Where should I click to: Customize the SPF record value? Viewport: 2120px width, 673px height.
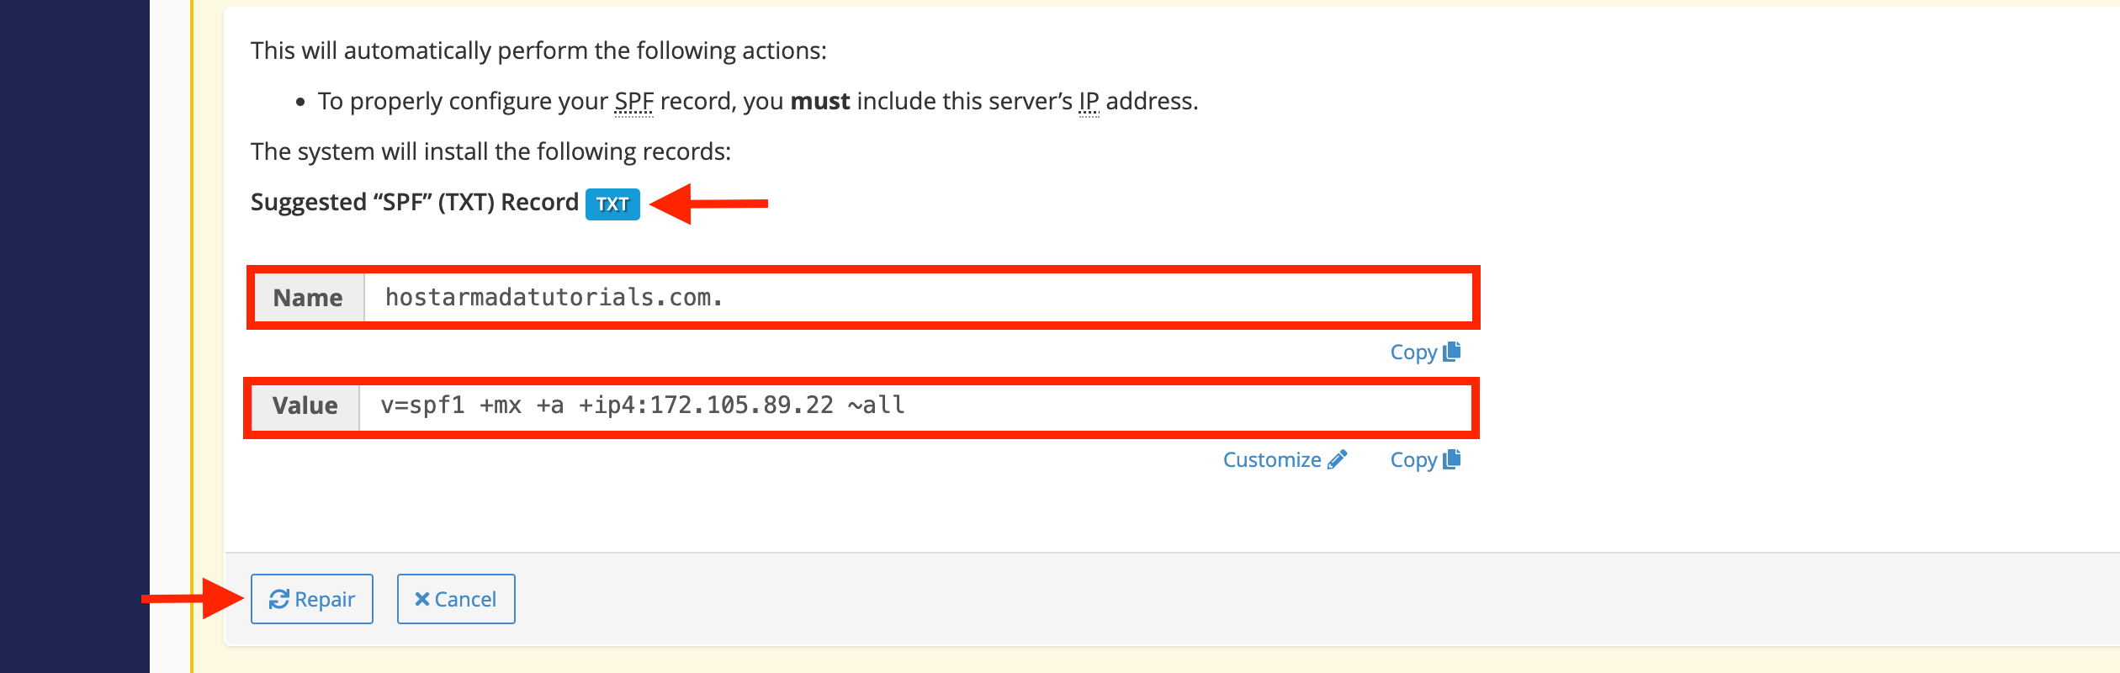tap(1285, 460)
